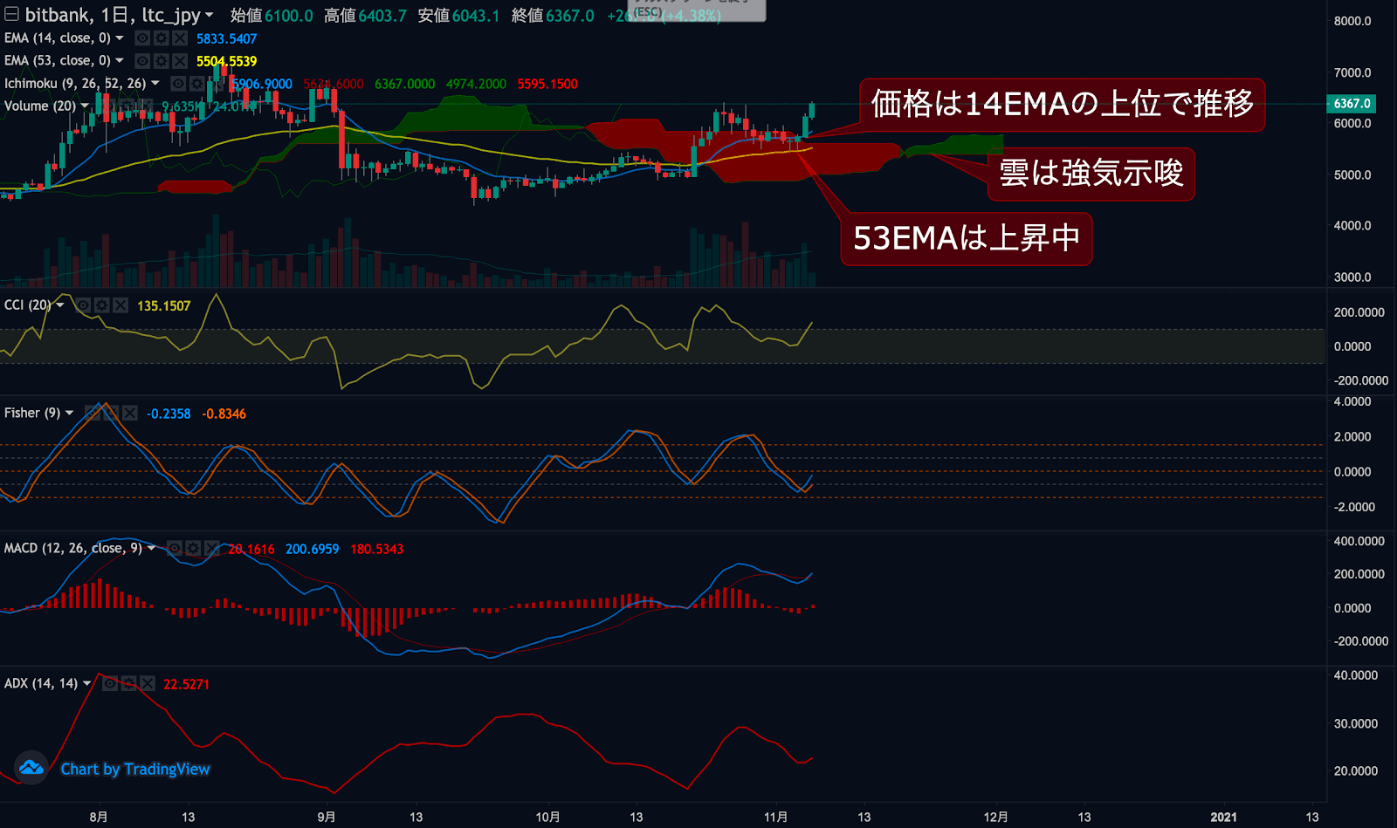Open MACD indicator settings gear

point(193,549)
